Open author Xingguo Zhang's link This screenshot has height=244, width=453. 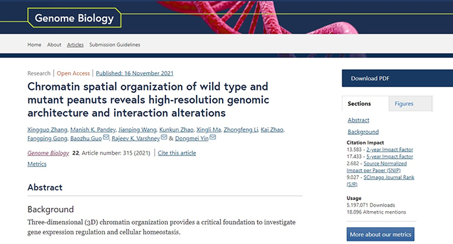47,130
